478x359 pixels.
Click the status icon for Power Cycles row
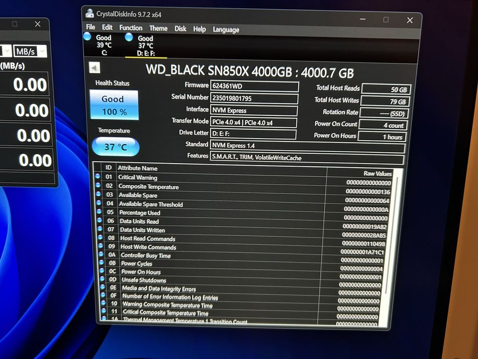[x=102, y=262]
